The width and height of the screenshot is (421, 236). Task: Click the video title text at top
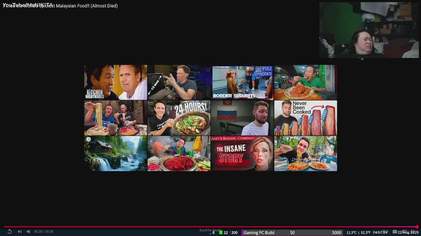point(60,6)
